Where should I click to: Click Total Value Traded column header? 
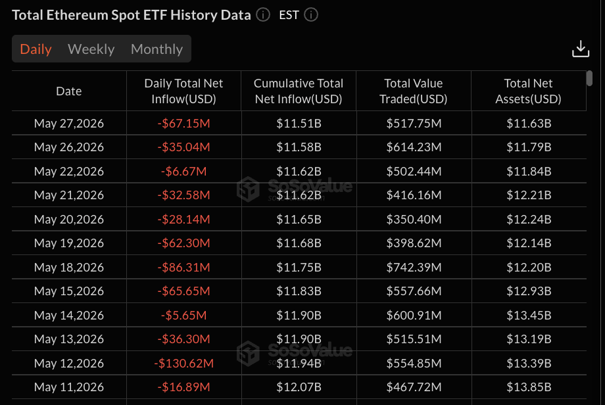pyautogui.click(x=414, y=91)
